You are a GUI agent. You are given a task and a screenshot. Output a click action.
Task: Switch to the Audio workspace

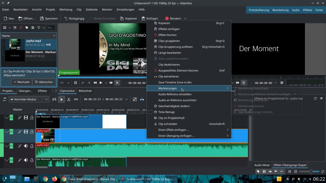tap(296, 10)
